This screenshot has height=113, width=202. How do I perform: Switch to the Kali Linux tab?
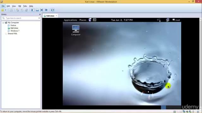[x=50, y=16]
